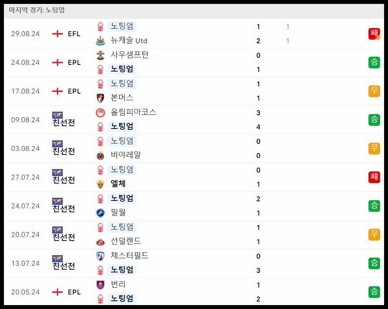The height and width of the screenshot is (309, 388).
Task: Click the Villarreal club crest
Action: 100,156
